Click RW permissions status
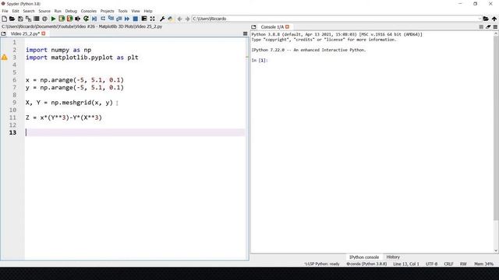The height and width of the screenshot is (280, 499). point(463,264)
